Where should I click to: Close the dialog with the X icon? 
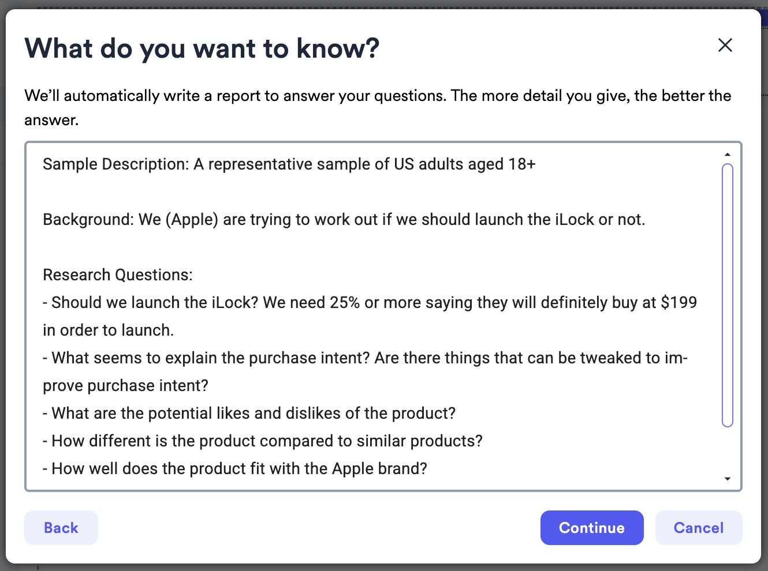pyautogui.click(x=725, y=45)
